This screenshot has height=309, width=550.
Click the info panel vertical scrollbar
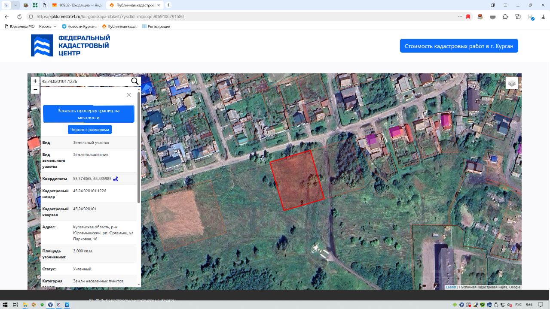coord(138,147)
